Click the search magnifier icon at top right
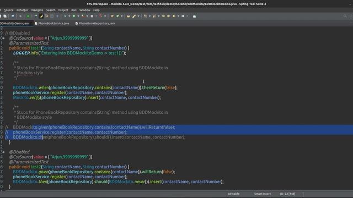The height and width of the screenshot is (198, 353). point(345,16)
